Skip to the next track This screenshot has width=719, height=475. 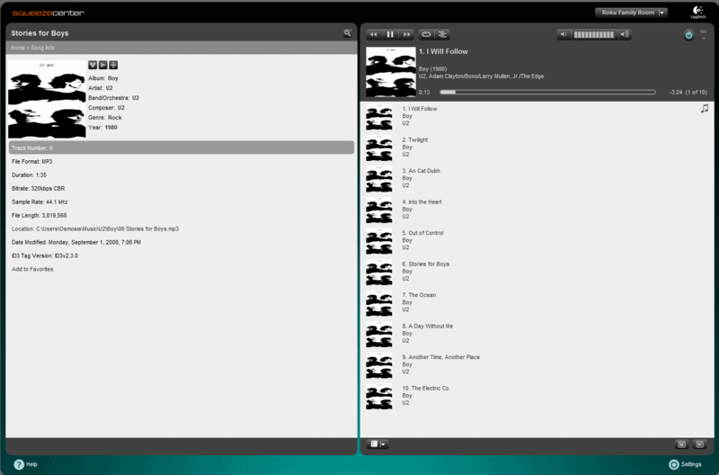[406, 34]
